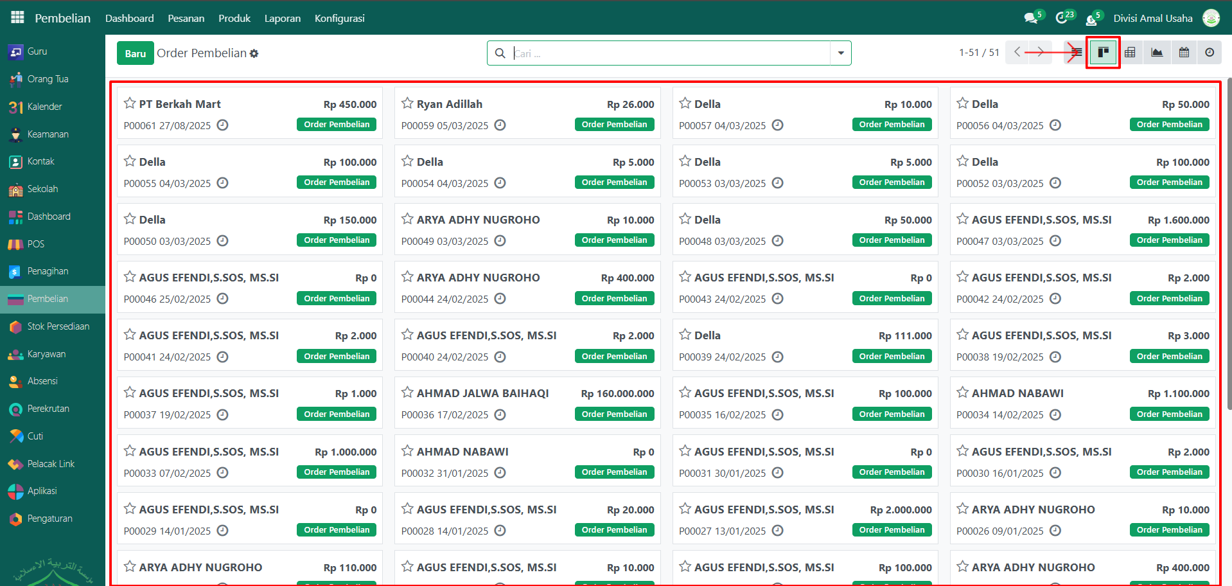Image resolution: width=1232 pixels, height=586 pixels.
Task: Click the Baru button
Action: click(x=135, y=53)
